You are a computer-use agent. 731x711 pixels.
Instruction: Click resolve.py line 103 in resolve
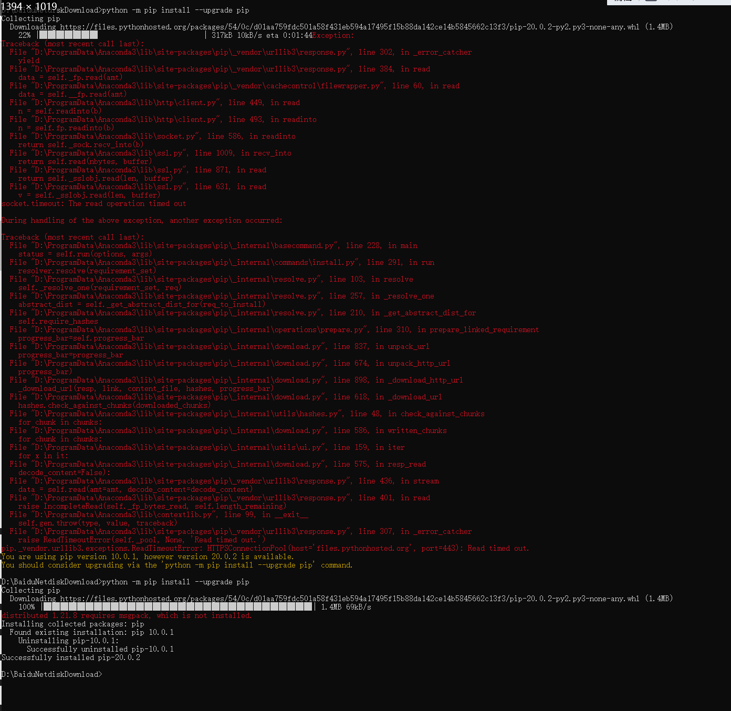click(x=211, y=279)
